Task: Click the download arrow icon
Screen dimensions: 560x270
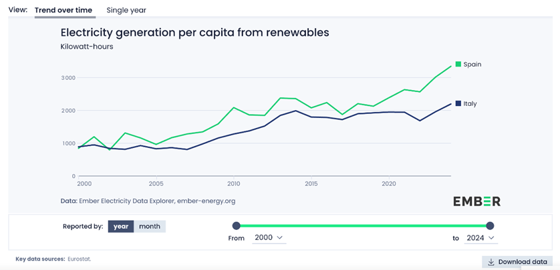Action: [491, 262]
